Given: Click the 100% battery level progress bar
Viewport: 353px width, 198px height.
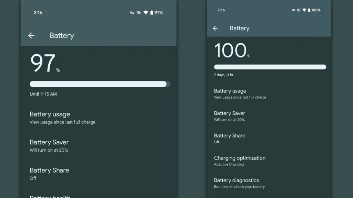Looking at the screenshot, I should [x=270, y=67].
